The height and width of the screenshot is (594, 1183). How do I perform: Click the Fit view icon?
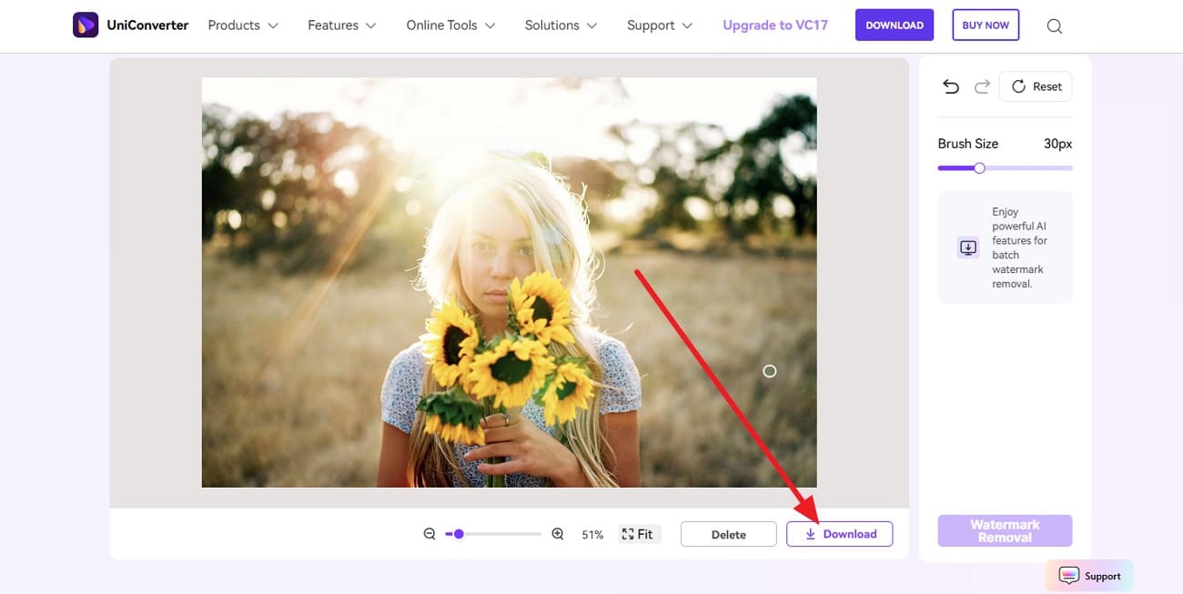[x=627, y=533]
